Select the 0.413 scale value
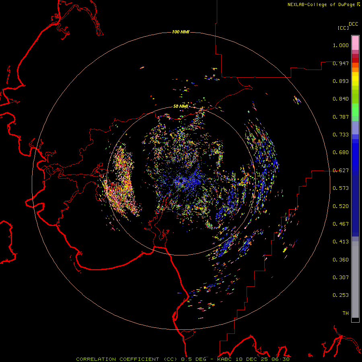362x362 pixels. pyautogui.click(x=341, y=242)
